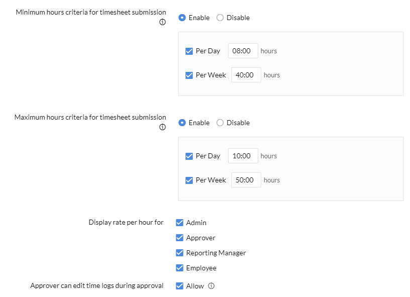
Task: Select Disable for minimum hours criteria
Action: click(x=220, y=18)
